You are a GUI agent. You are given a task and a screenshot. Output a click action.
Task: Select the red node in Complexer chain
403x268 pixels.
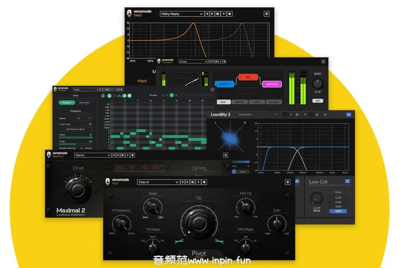click(x=248, y=77)
